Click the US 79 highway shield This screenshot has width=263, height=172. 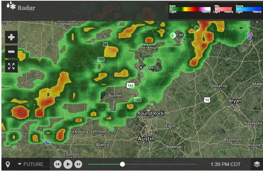click(207, 100)
